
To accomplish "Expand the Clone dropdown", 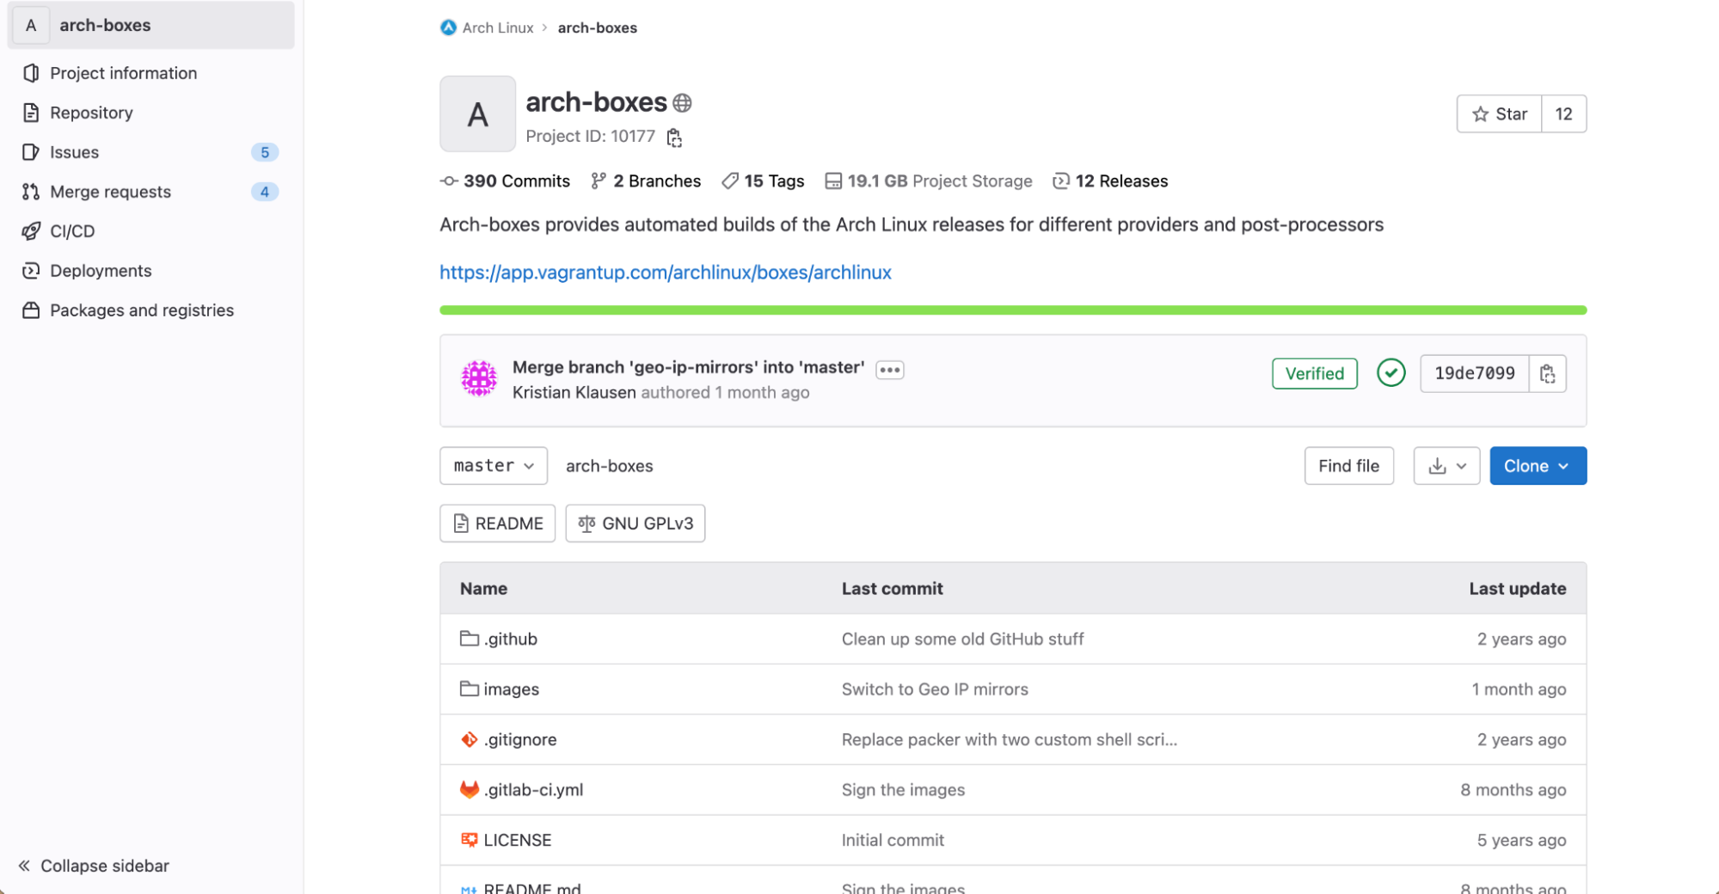I will (x=1538, y=466).
